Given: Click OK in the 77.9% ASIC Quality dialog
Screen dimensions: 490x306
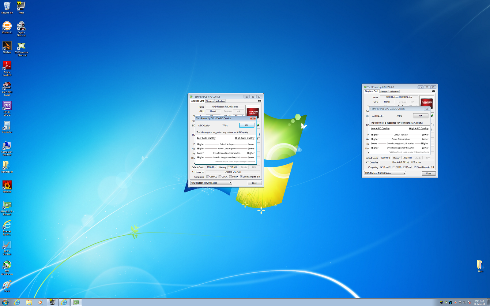Looking at the screenshot, I should pyautogui.click(x=247, y=125).
